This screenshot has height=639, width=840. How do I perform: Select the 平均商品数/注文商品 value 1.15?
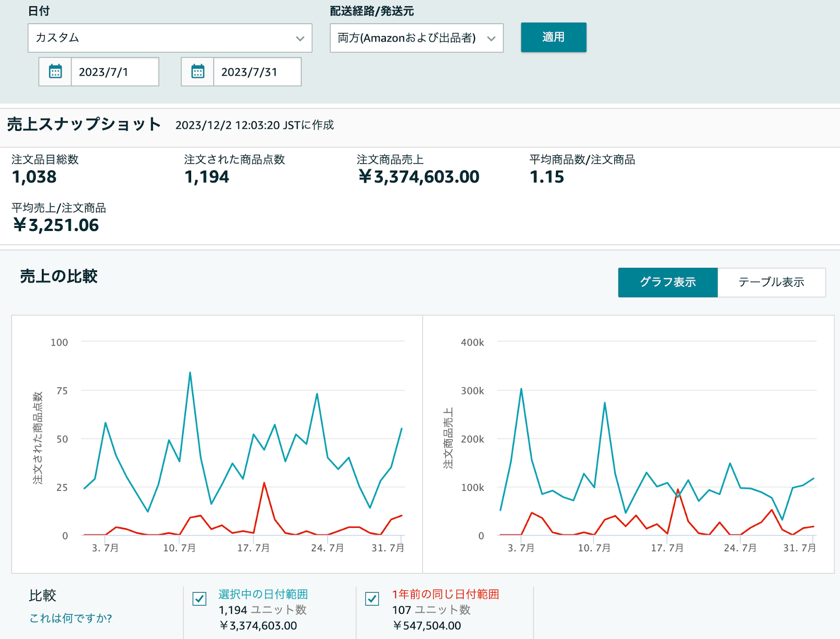point(547,177)
